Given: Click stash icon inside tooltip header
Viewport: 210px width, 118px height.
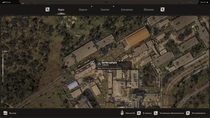Looking at the screenshot, I should (99, 64).
